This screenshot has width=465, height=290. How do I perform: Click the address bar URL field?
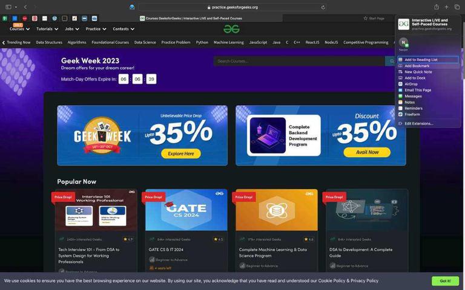click(232, 7)
